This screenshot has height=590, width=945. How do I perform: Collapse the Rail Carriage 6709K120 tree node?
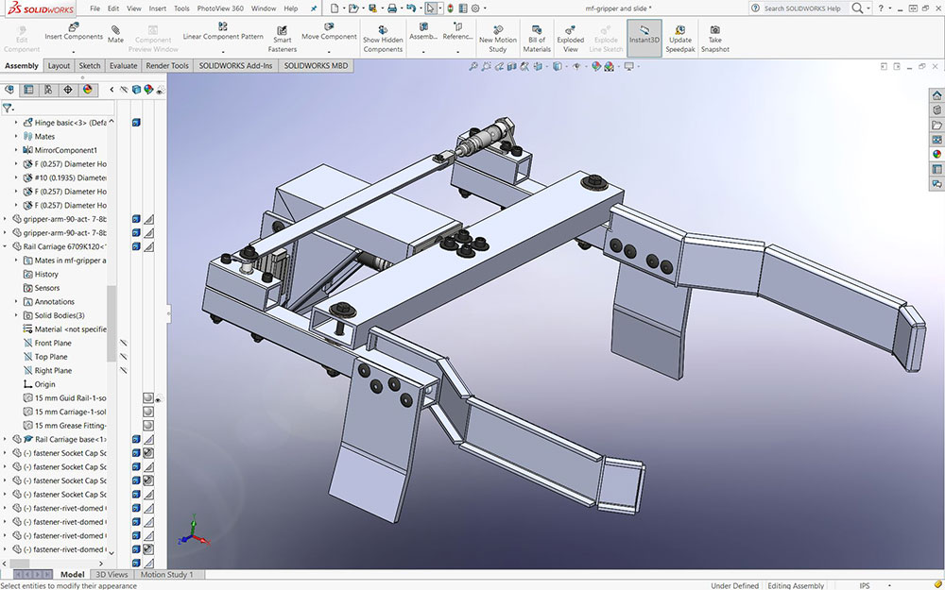click(6, 246)
